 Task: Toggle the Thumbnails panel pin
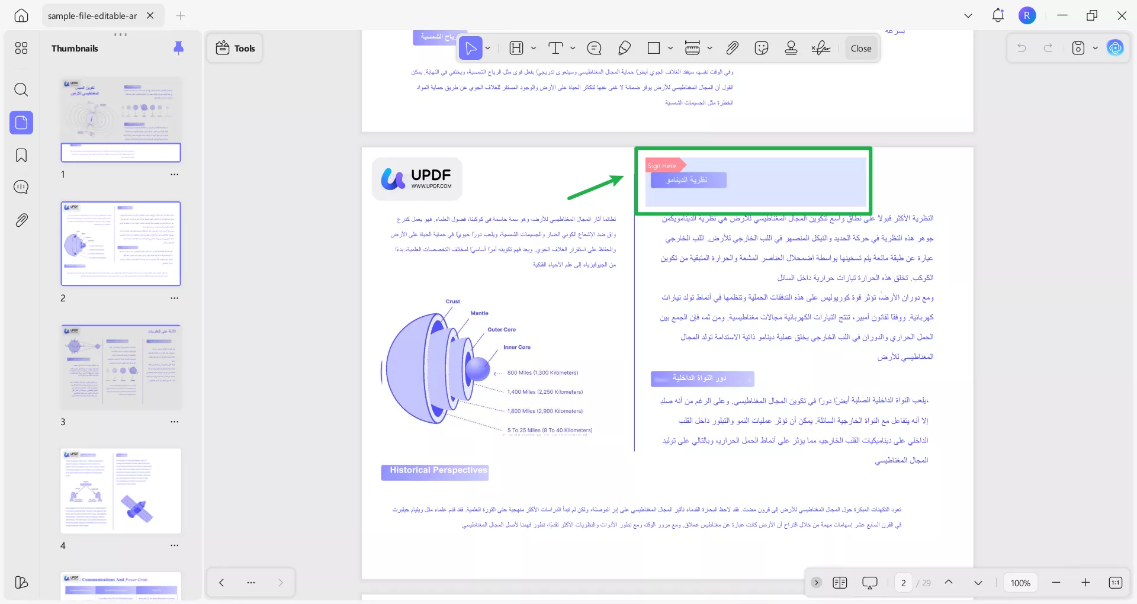[x=178, y=48]
